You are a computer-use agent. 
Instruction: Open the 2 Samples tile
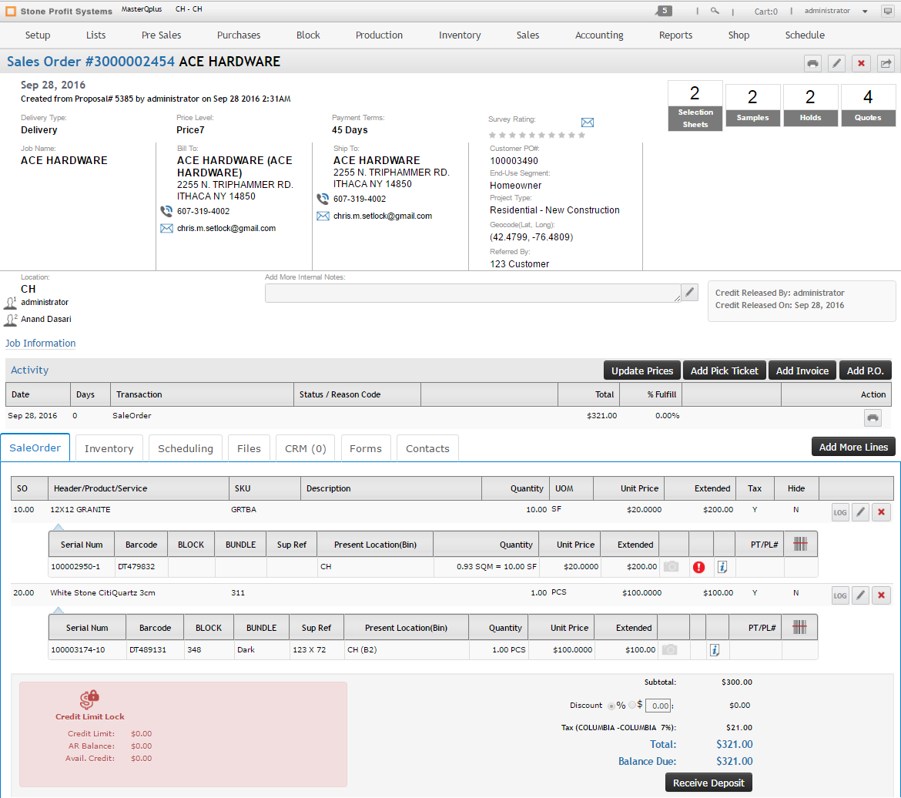click(x=752, y=106)
